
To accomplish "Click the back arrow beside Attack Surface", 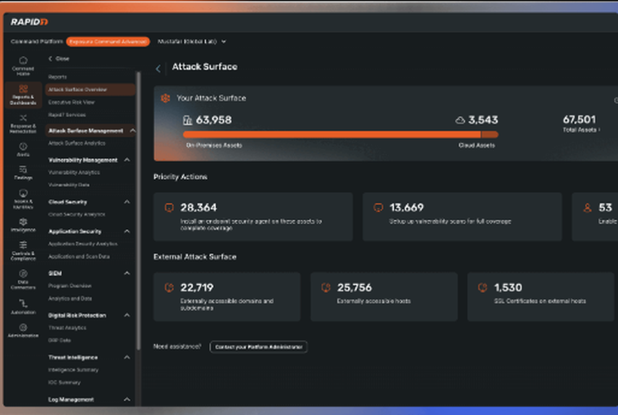I will pyautogui.click(x=158, y=68).
